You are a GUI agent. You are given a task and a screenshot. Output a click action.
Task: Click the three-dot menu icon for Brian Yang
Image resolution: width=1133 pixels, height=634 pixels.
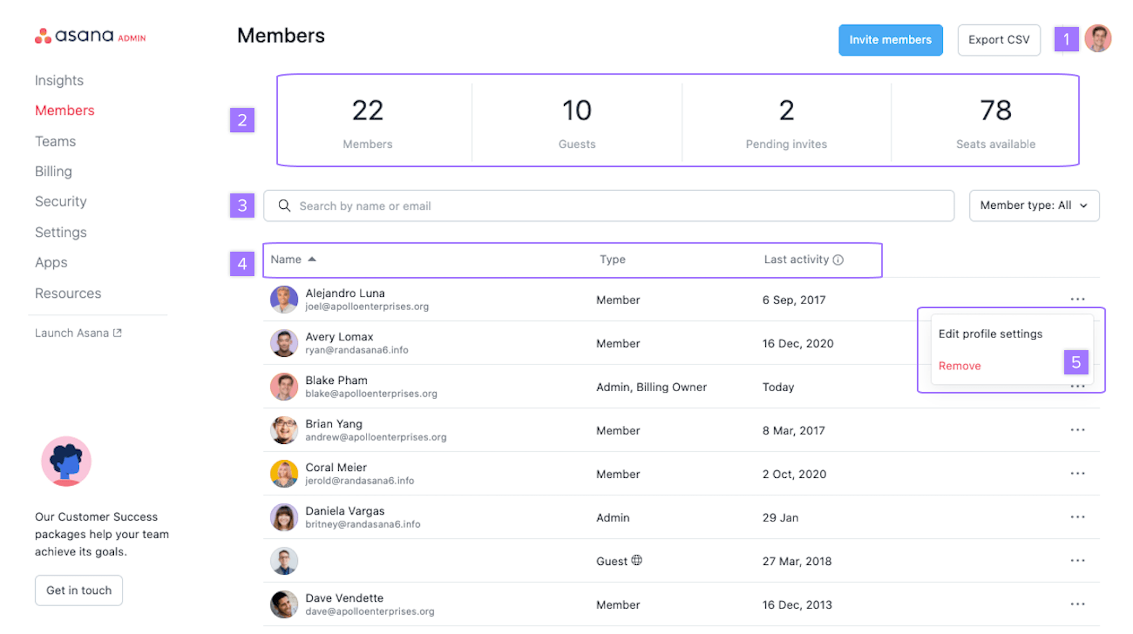pyautogui.click(x=1077, y=430)
